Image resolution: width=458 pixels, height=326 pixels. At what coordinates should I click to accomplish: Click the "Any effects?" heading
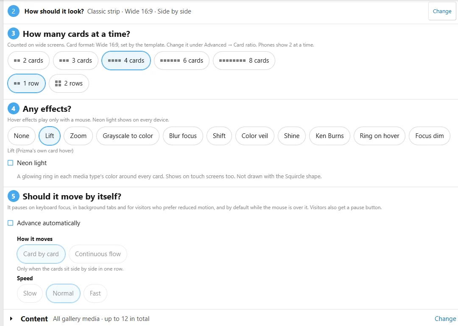click(x=47, y=109)
